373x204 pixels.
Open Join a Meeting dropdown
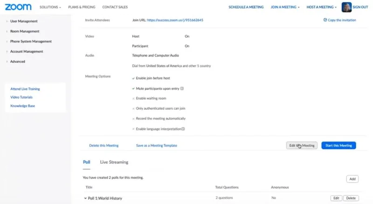285,7
